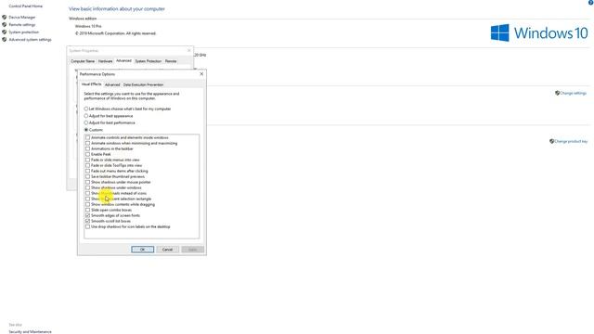Check Show window contents while dragging
Viewport: 594px width, 334px height.
[x=87, y=204]
